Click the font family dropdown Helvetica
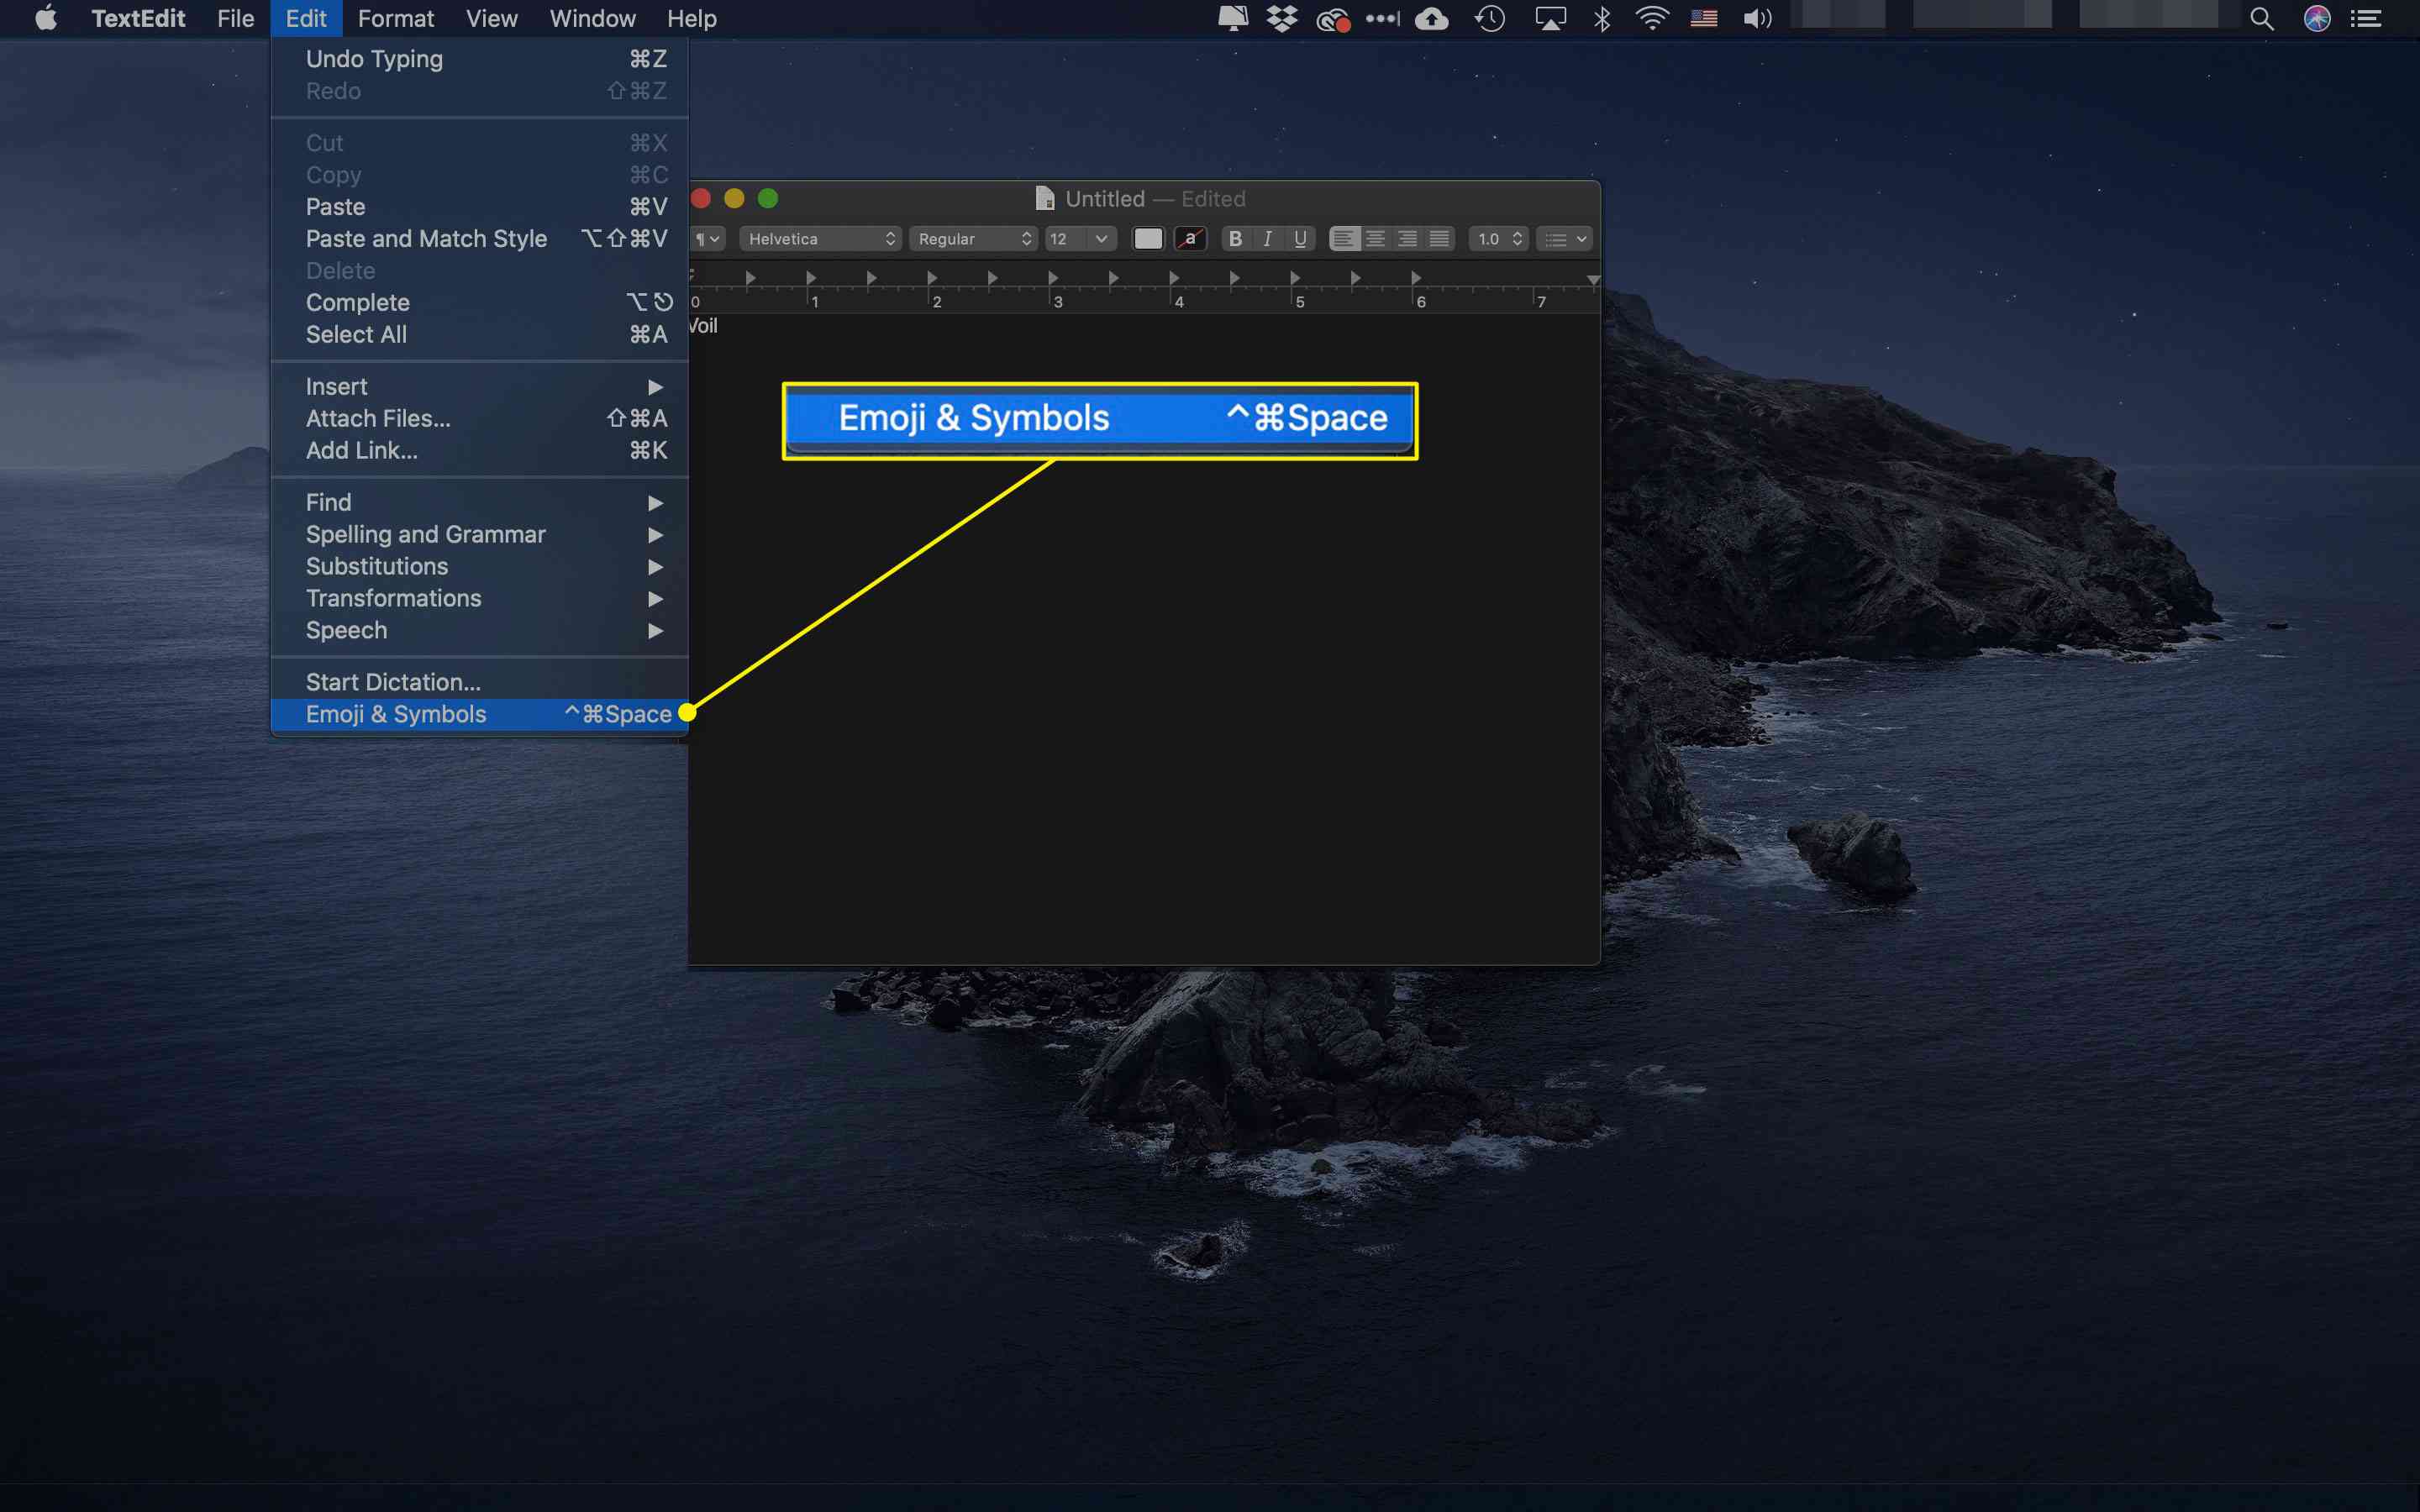 [x=821, y=239]
